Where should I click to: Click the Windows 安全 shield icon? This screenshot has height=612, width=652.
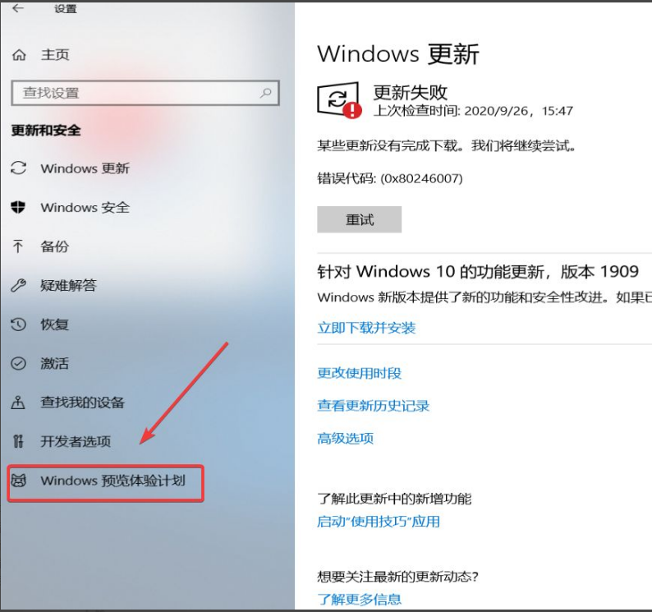[x=18, y=207]
